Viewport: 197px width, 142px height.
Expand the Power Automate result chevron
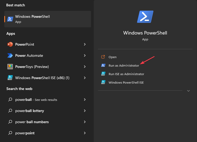85,55
